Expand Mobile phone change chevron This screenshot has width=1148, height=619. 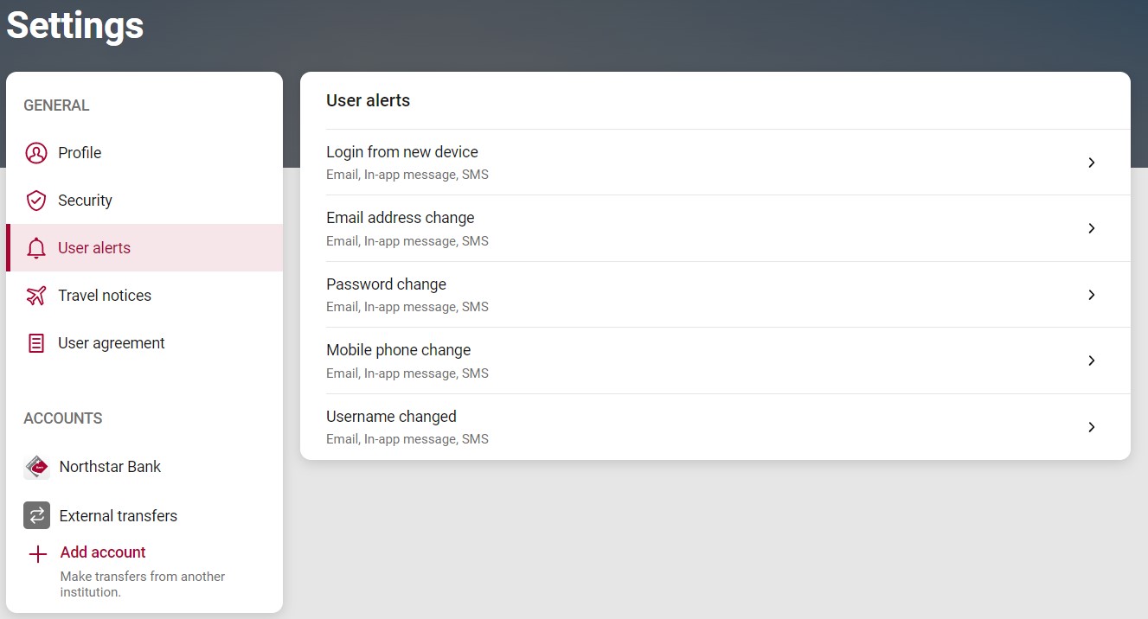click(x=1091, y=361)
